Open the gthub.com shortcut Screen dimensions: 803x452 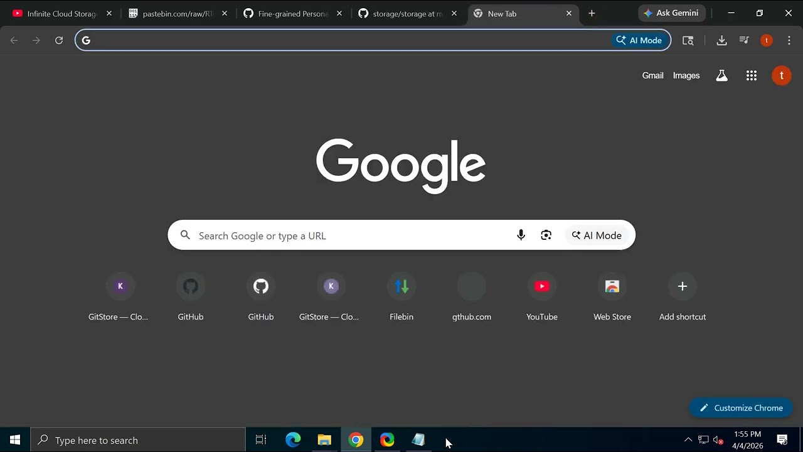click(x=472, y=297)
